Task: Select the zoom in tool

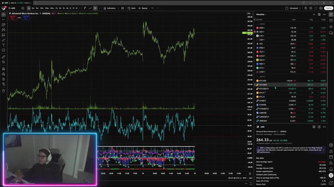Action: coord(3,62)
